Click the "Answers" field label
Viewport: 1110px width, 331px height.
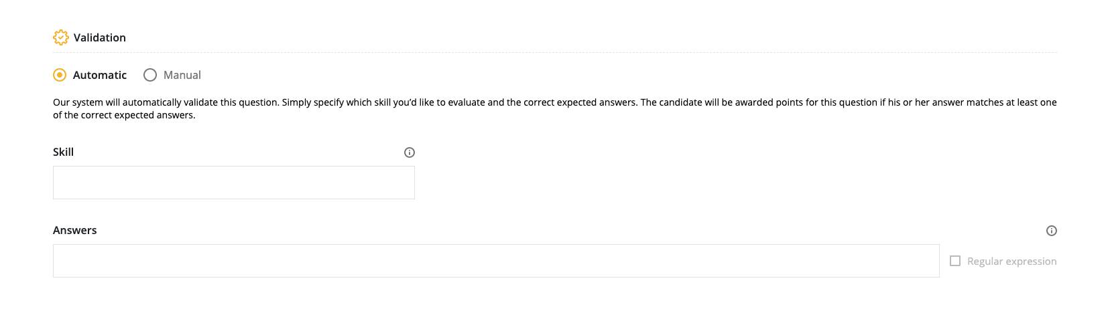tap(74, 230)
